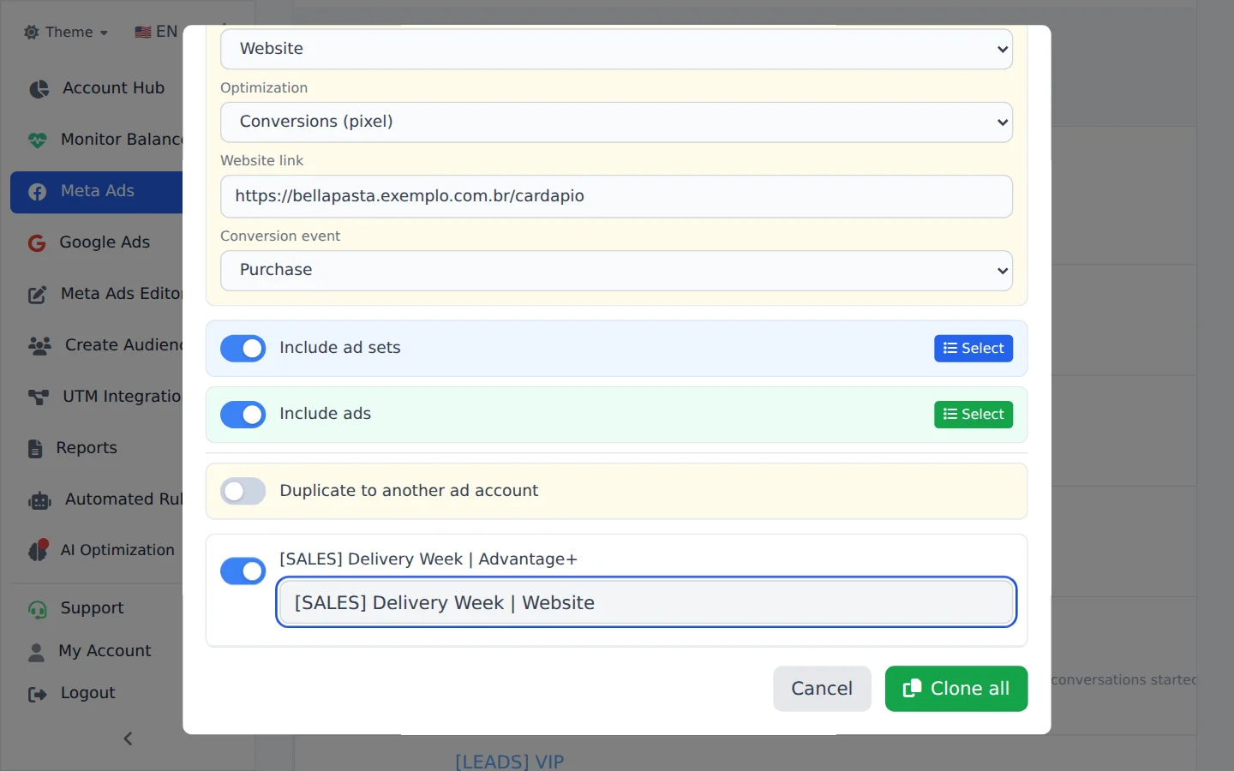The width and height of the screenshot is (1234, 771).
Task: Disable the Include ad sets toggle
Action: click(x=243, y=348)
